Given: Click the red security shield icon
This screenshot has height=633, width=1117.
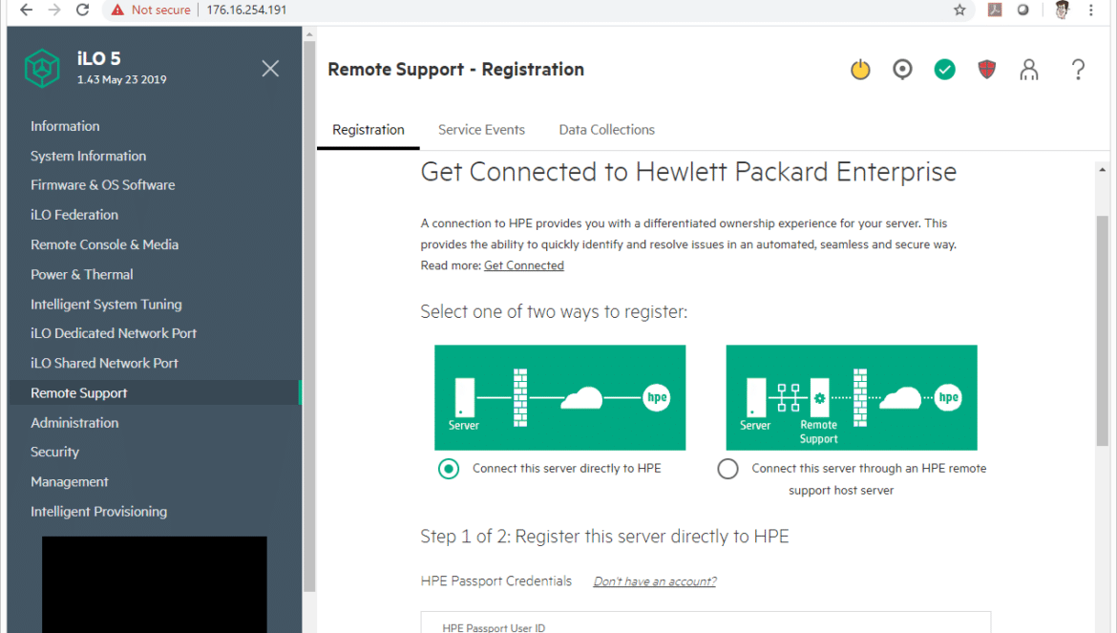Looking at the screenshot, I should [x=986, y=69].
